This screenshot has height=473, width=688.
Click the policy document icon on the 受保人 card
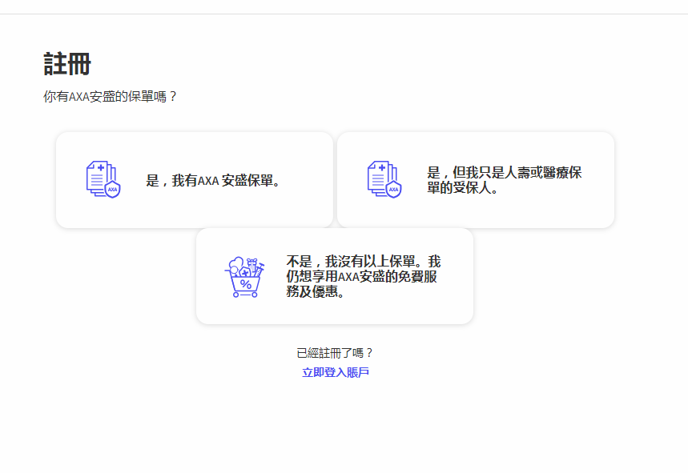[x=384, y=179]
